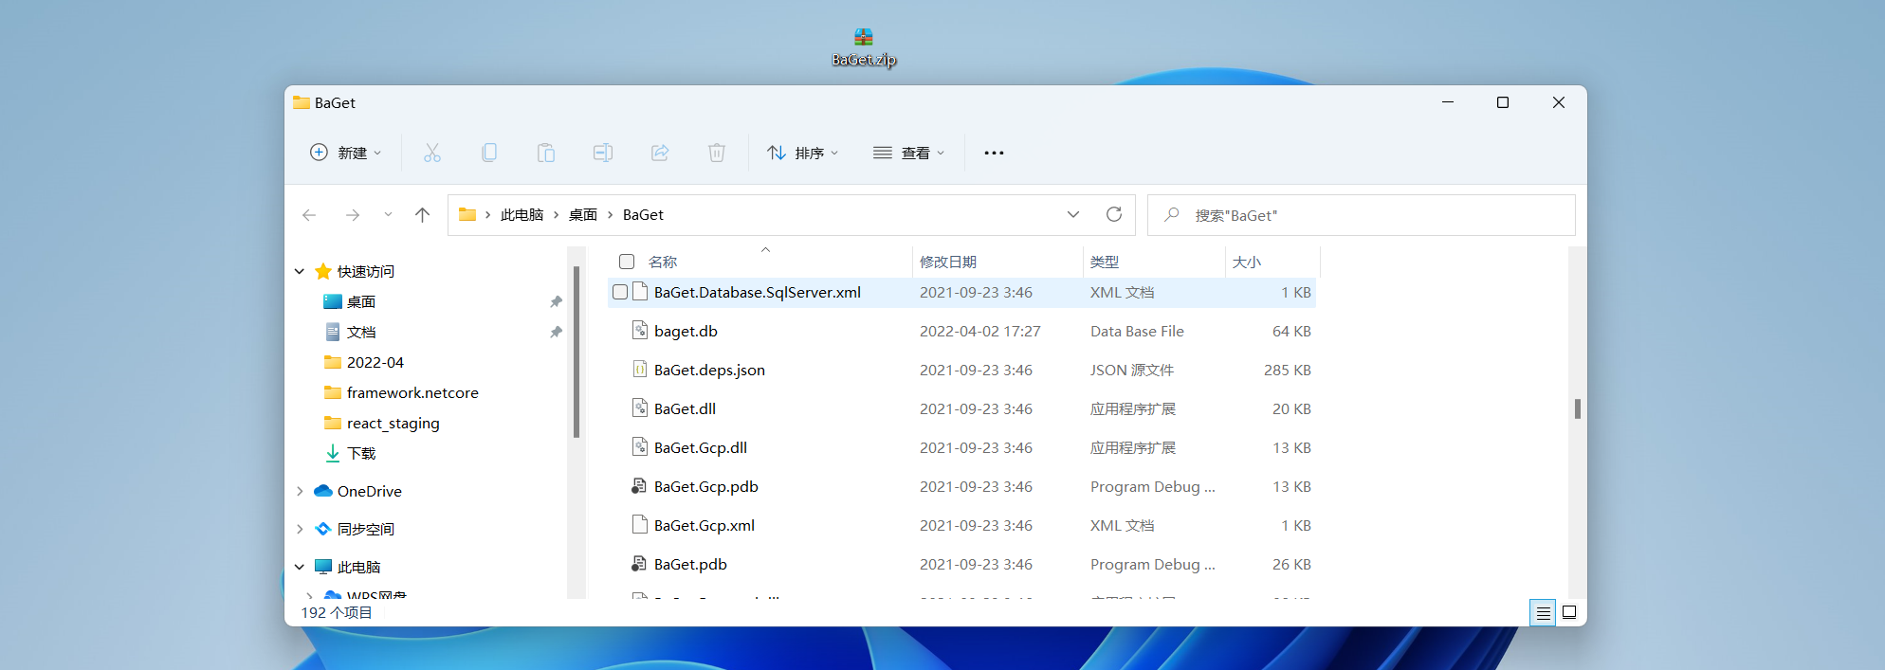Click the 2022-04-02 17:27 date cell

(x=979, y=331)
